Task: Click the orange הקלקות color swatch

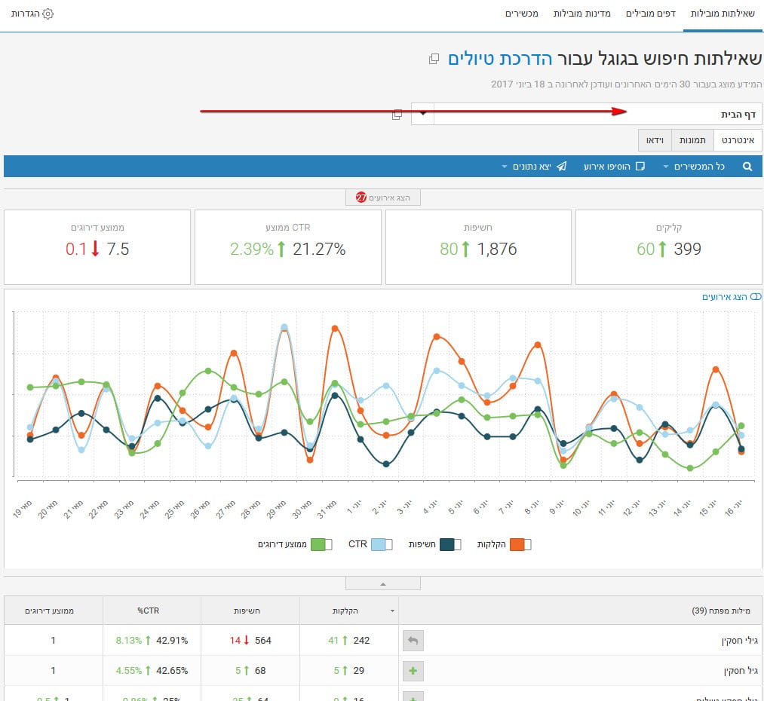Action: [x=517, y=544]
